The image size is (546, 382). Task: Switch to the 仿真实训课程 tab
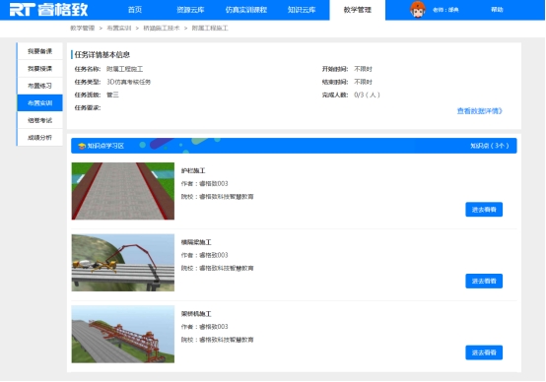coord(245,10)
